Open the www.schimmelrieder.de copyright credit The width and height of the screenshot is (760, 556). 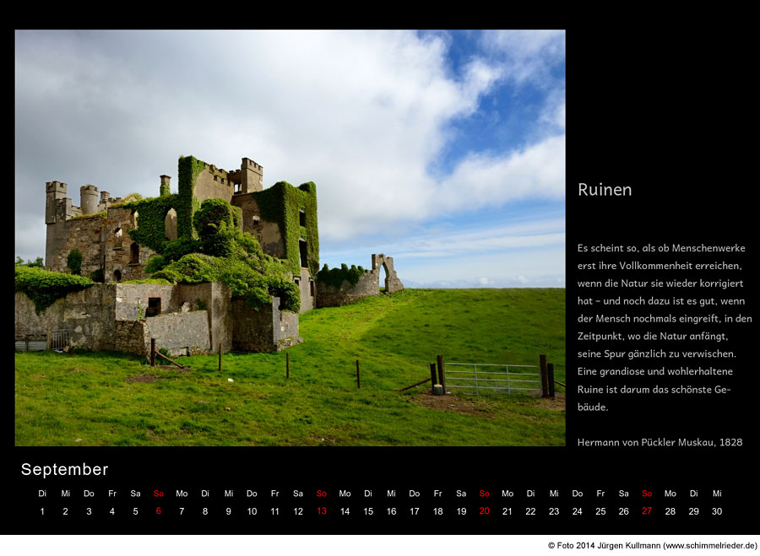[652, 546]
